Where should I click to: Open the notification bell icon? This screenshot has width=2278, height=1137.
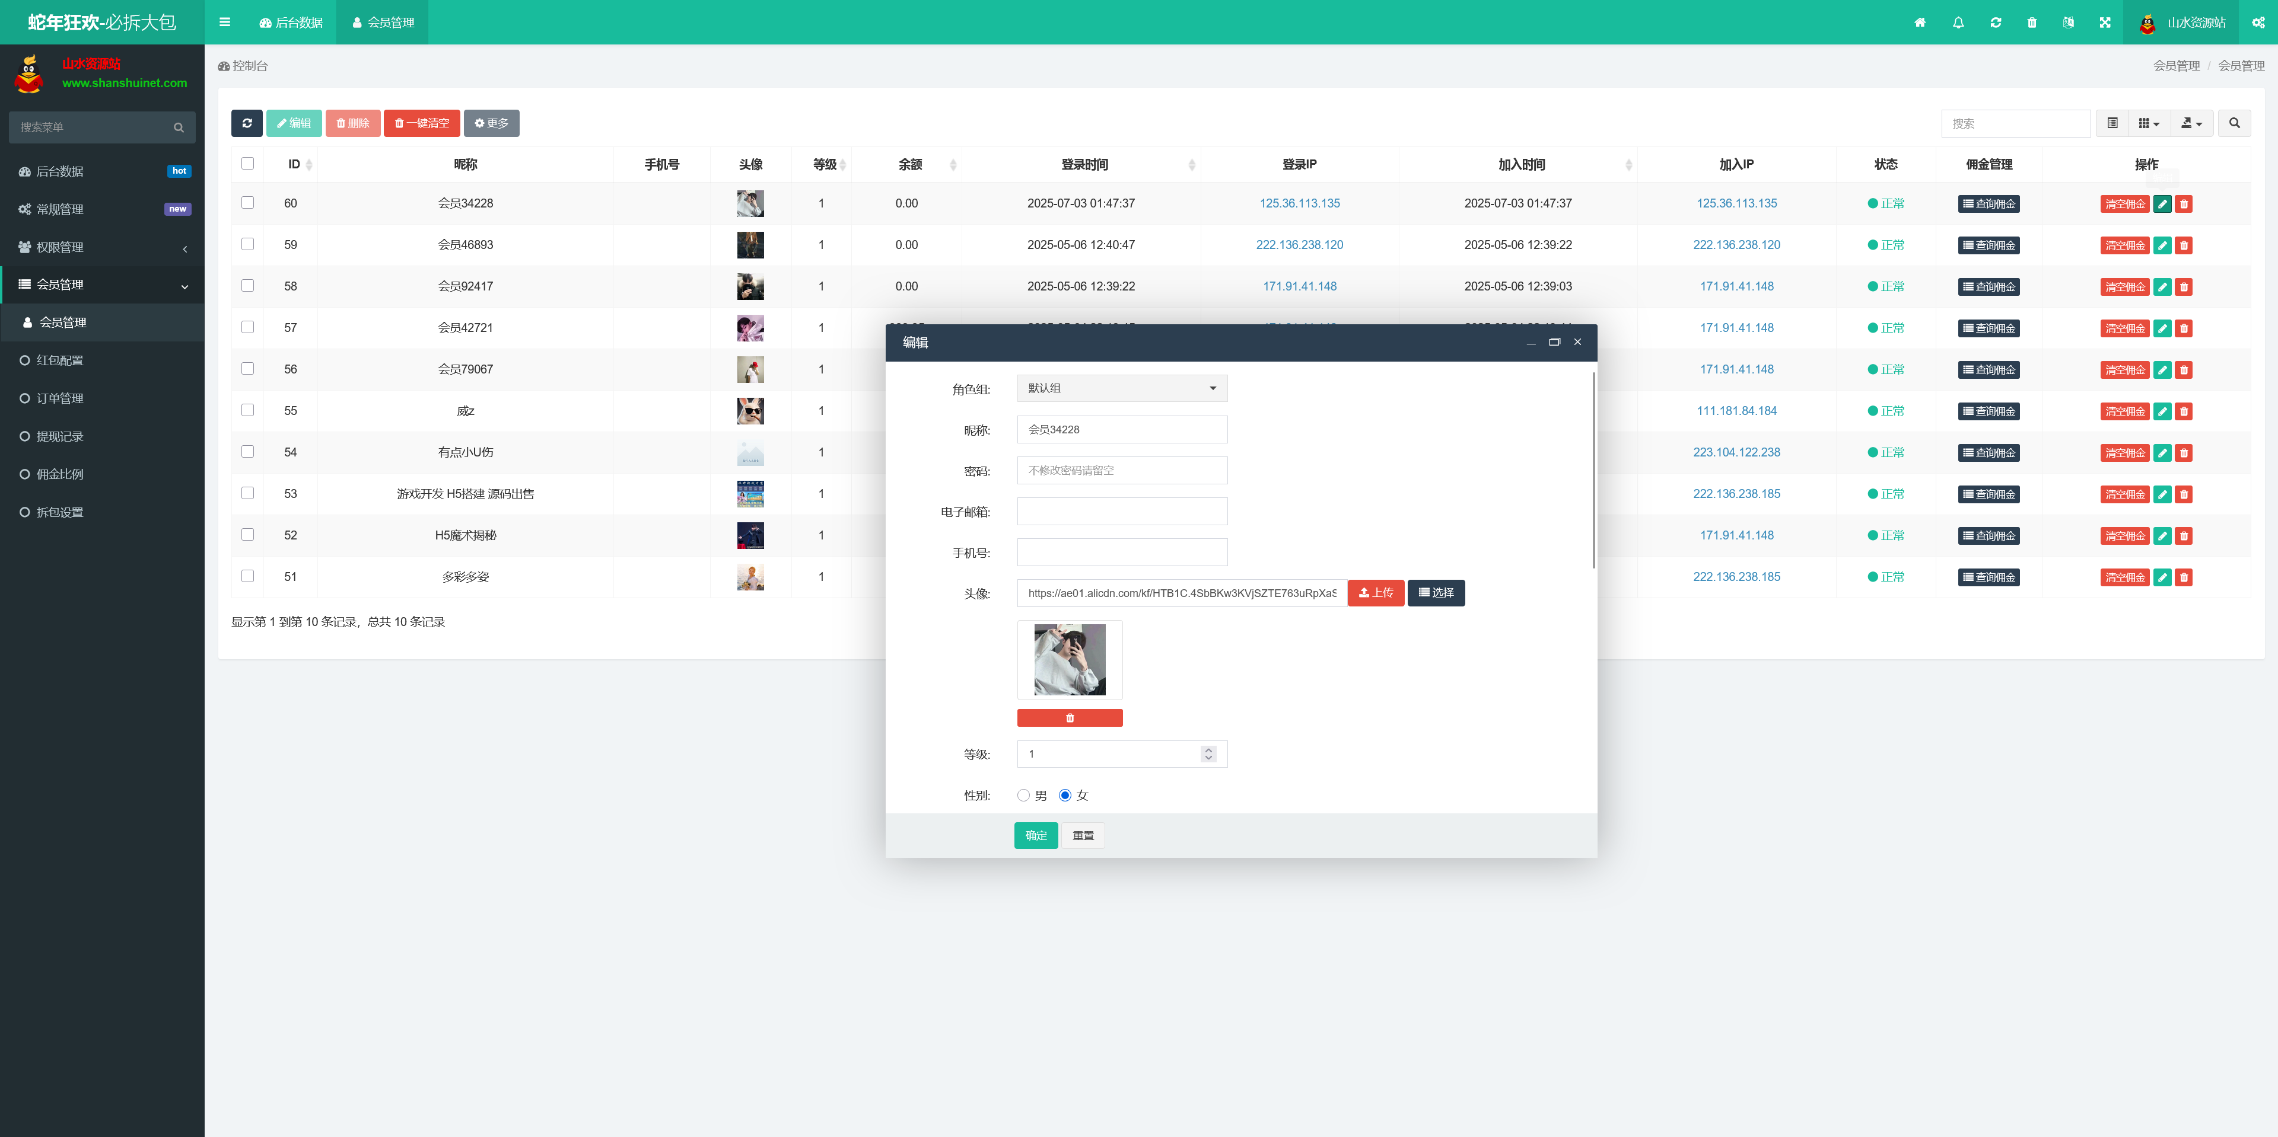pyautogui.click(x=1958, y=23)
